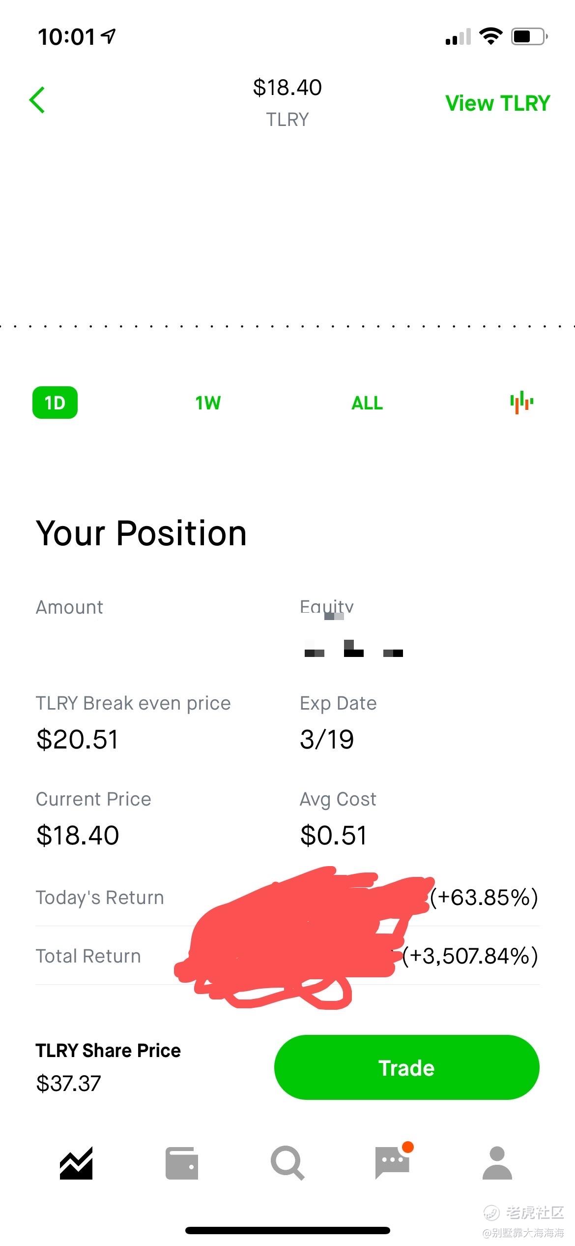The image size is (575, 1246).
Task: Go back with the green chevron arrow
Action: pyautogui.click(x=37, y=100)
